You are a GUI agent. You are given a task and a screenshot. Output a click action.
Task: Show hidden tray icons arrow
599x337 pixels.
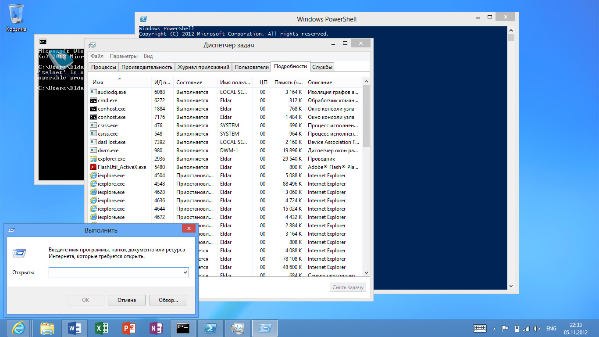pos(495,328)
